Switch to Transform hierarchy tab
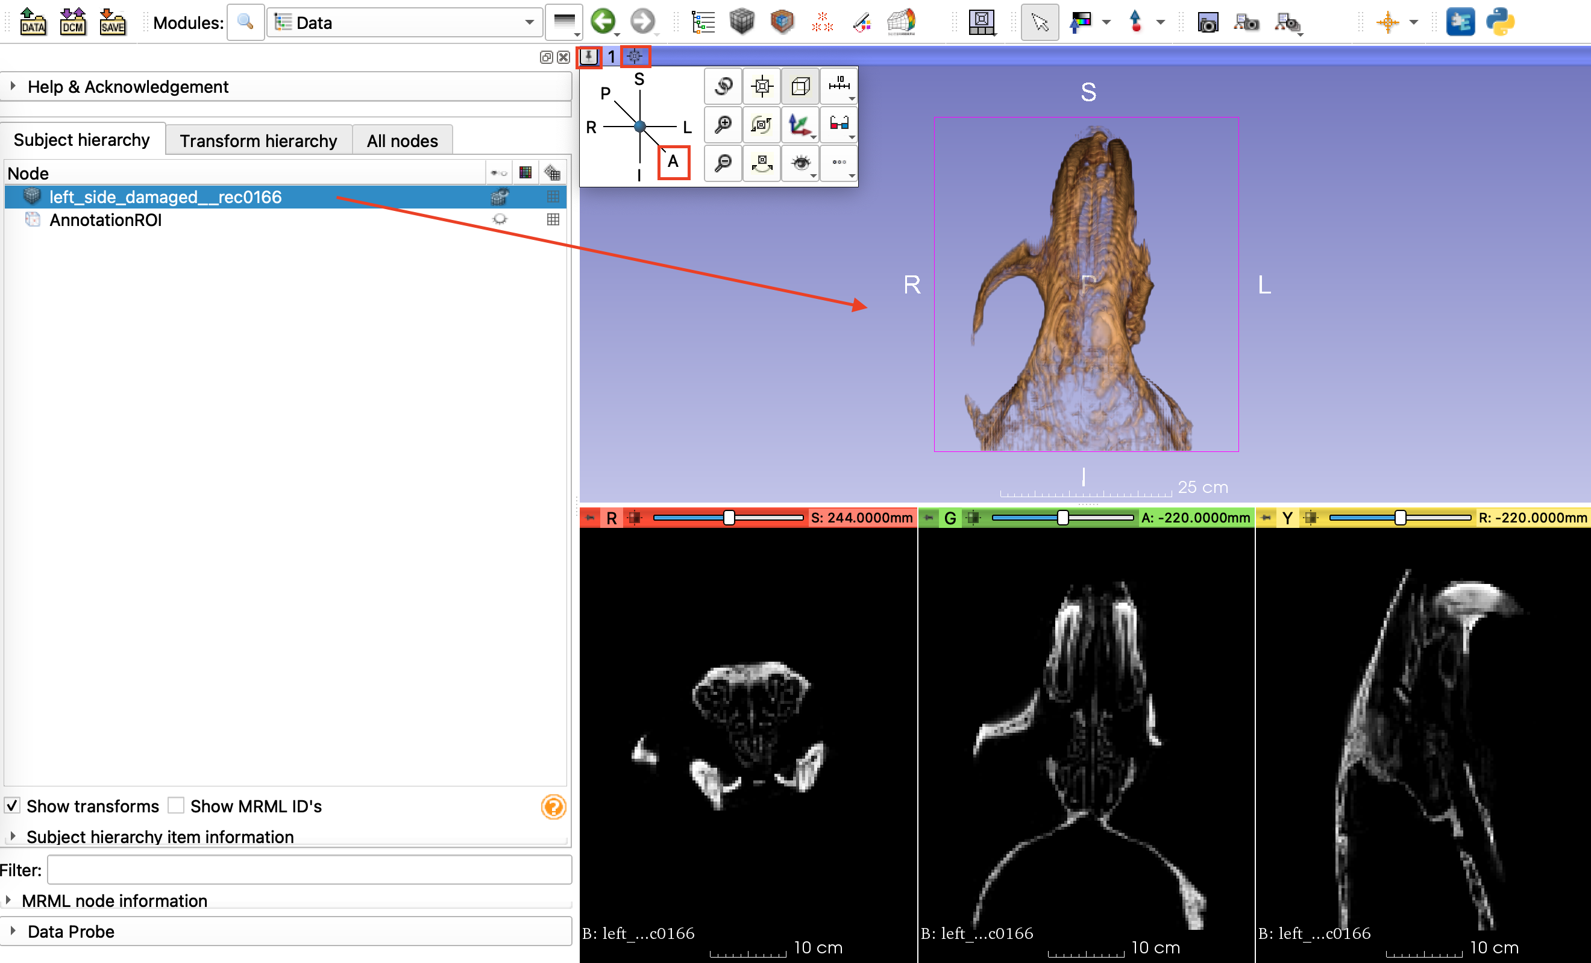 (259, 140)
